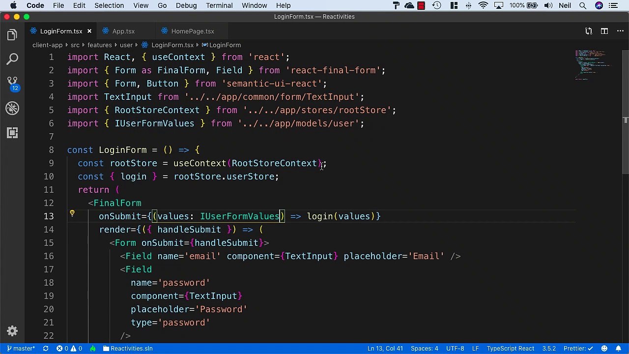This screenshot has width=629, height=354.
Task: Open the client-app breadcrumb
Action: 47,45
